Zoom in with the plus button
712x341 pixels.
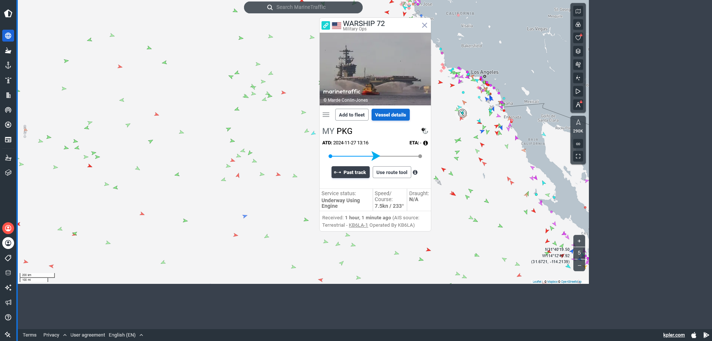(579, 241)
